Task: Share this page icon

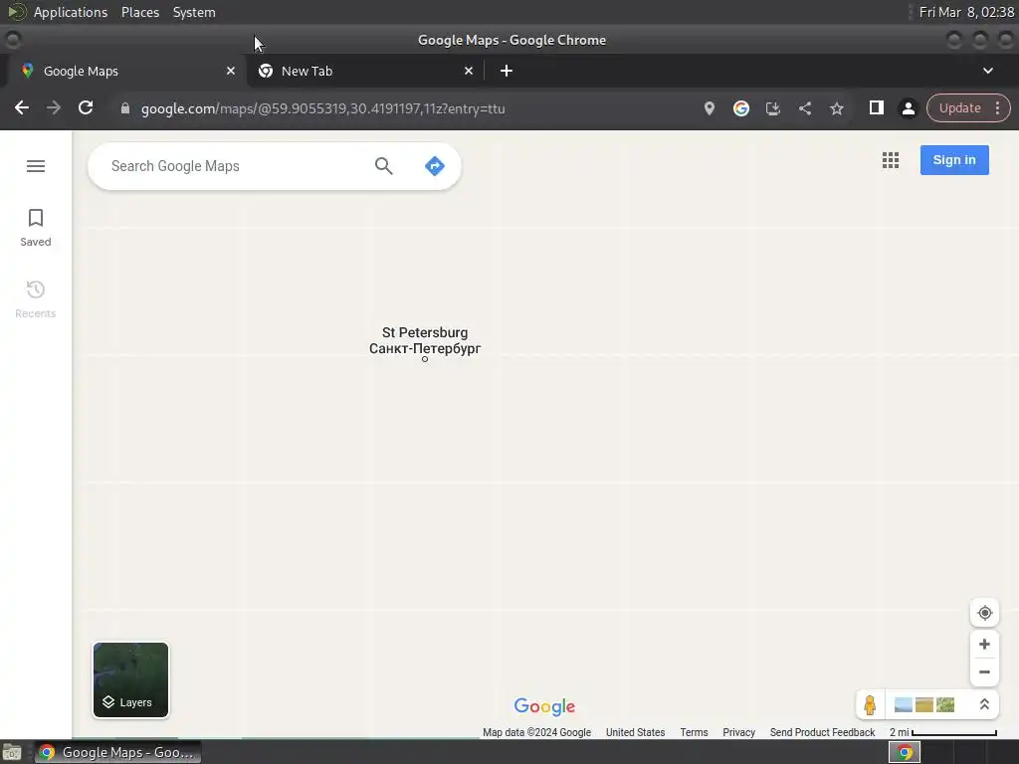Action: tap(804, 108)
